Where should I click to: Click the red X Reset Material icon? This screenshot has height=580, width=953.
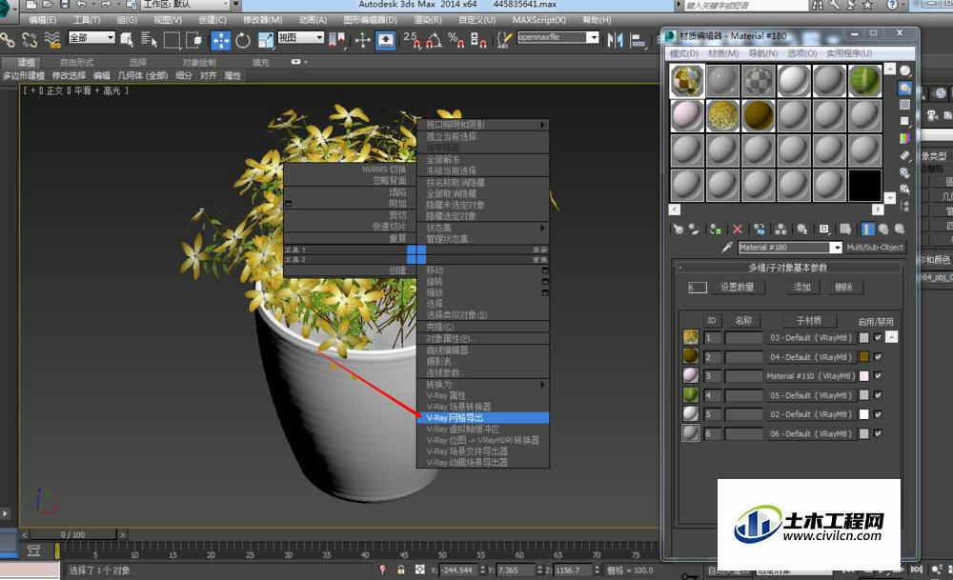coord(738,229)
